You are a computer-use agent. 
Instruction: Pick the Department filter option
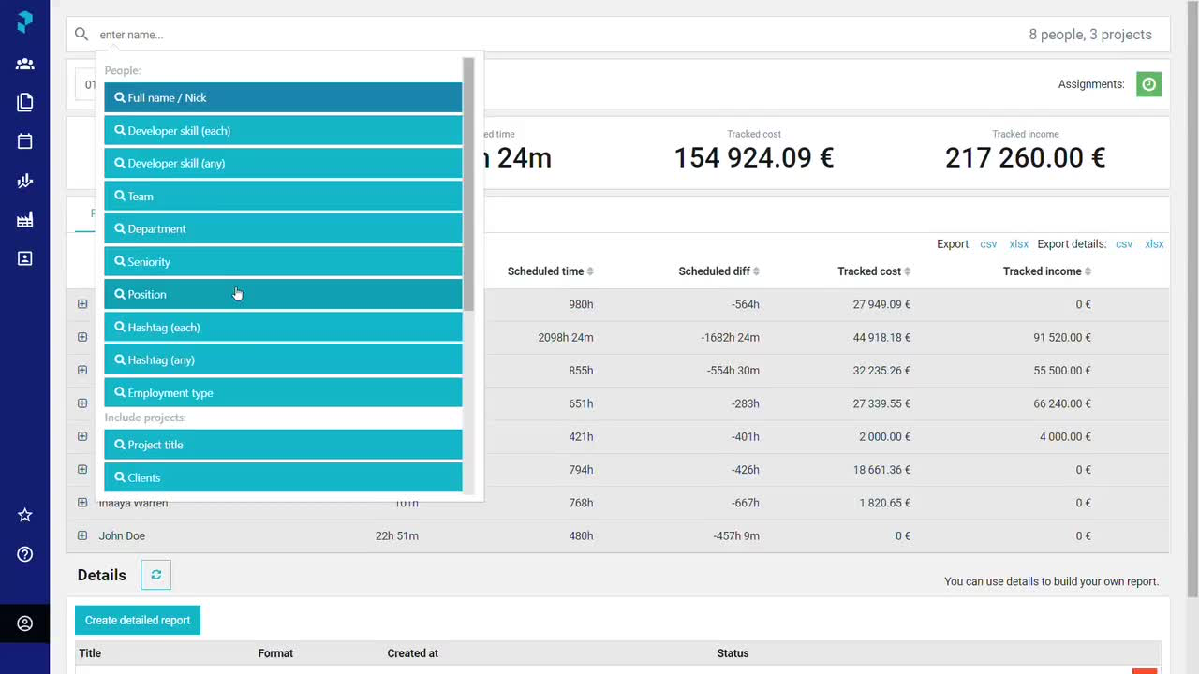(283, 228)
